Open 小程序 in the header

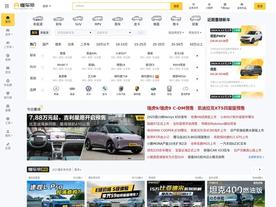(x=209, y=6)
